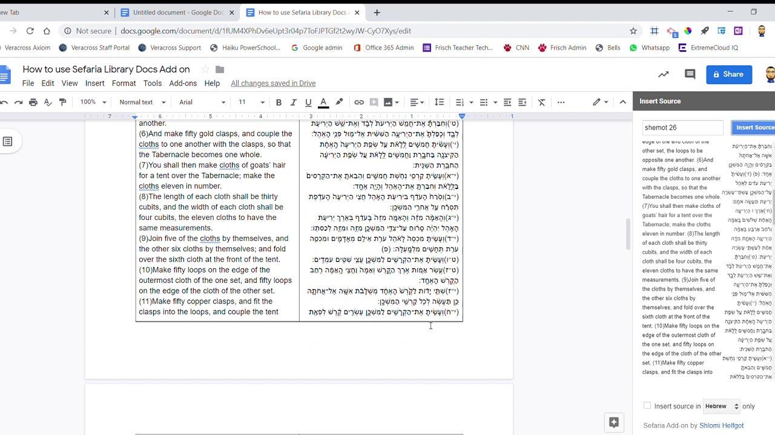Open the numbered list dropdown
This screenshot has height=435, width=775.
[x=464, y=102]
